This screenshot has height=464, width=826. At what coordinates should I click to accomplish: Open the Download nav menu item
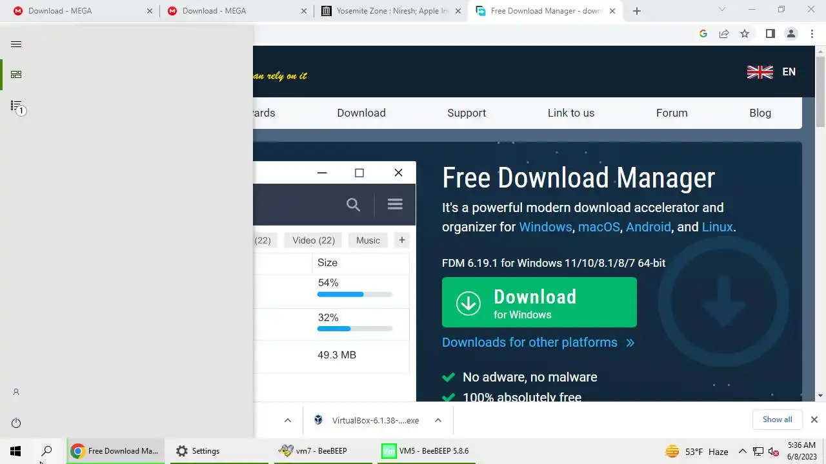point(361,113)
